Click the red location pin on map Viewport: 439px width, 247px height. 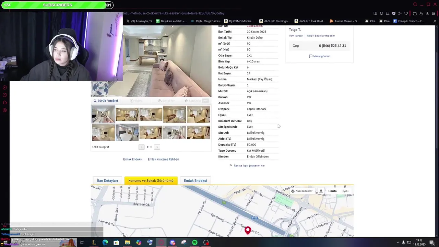pos(248,230)
